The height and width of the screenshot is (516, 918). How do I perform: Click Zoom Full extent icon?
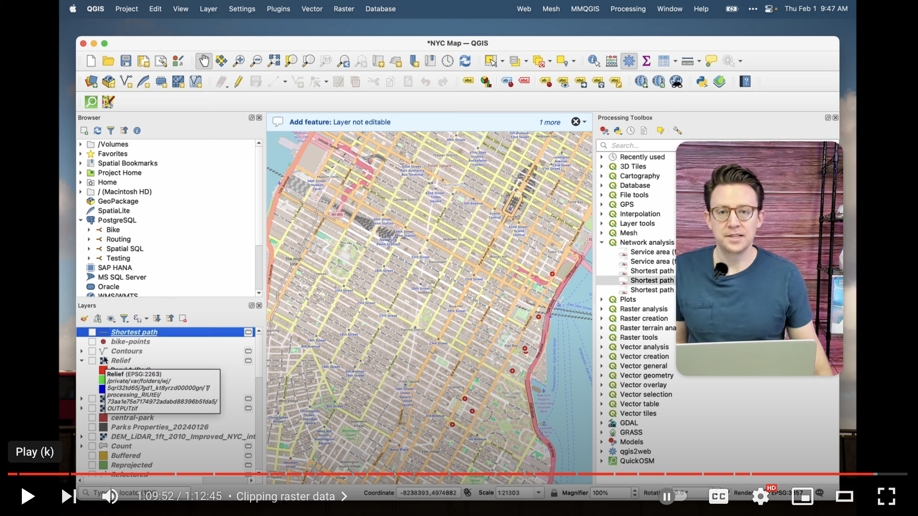coord(274,61)
